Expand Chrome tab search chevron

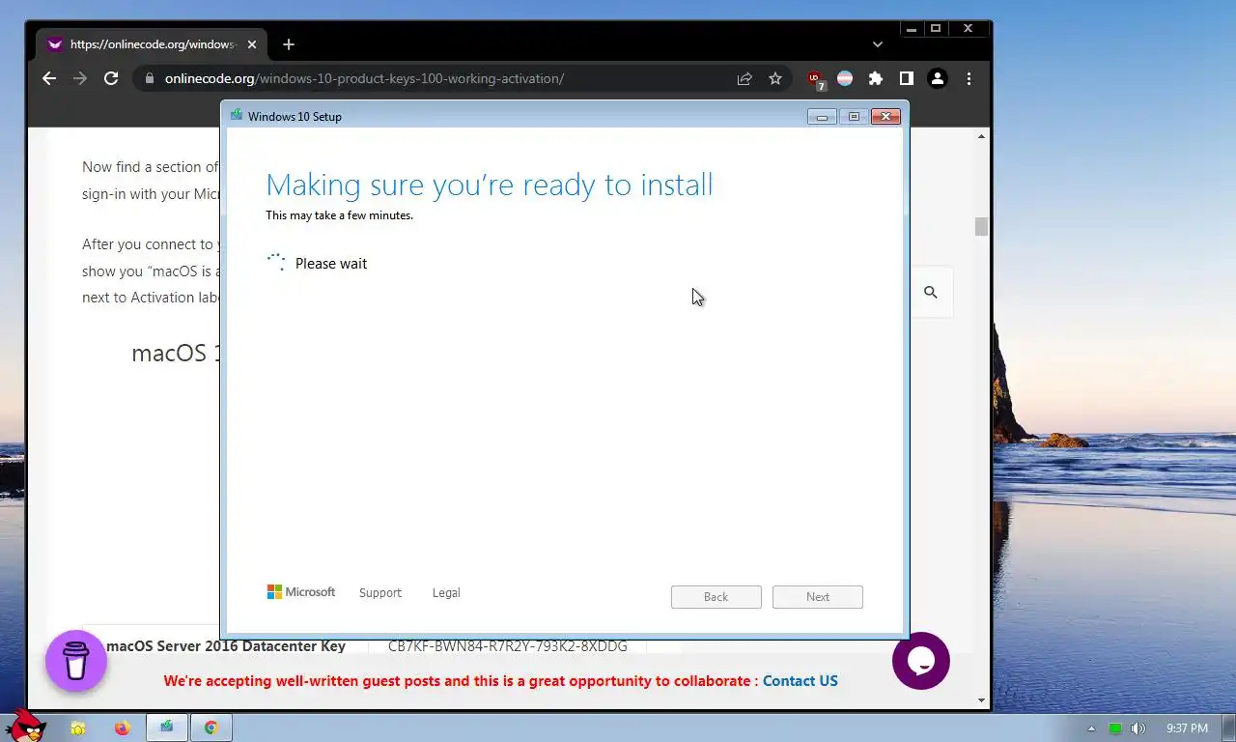pos(877,44)
